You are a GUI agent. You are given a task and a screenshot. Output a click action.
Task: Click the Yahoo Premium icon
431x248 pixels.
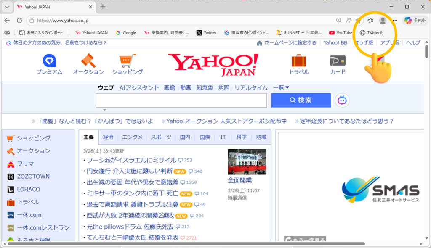(x=49, y=61)
